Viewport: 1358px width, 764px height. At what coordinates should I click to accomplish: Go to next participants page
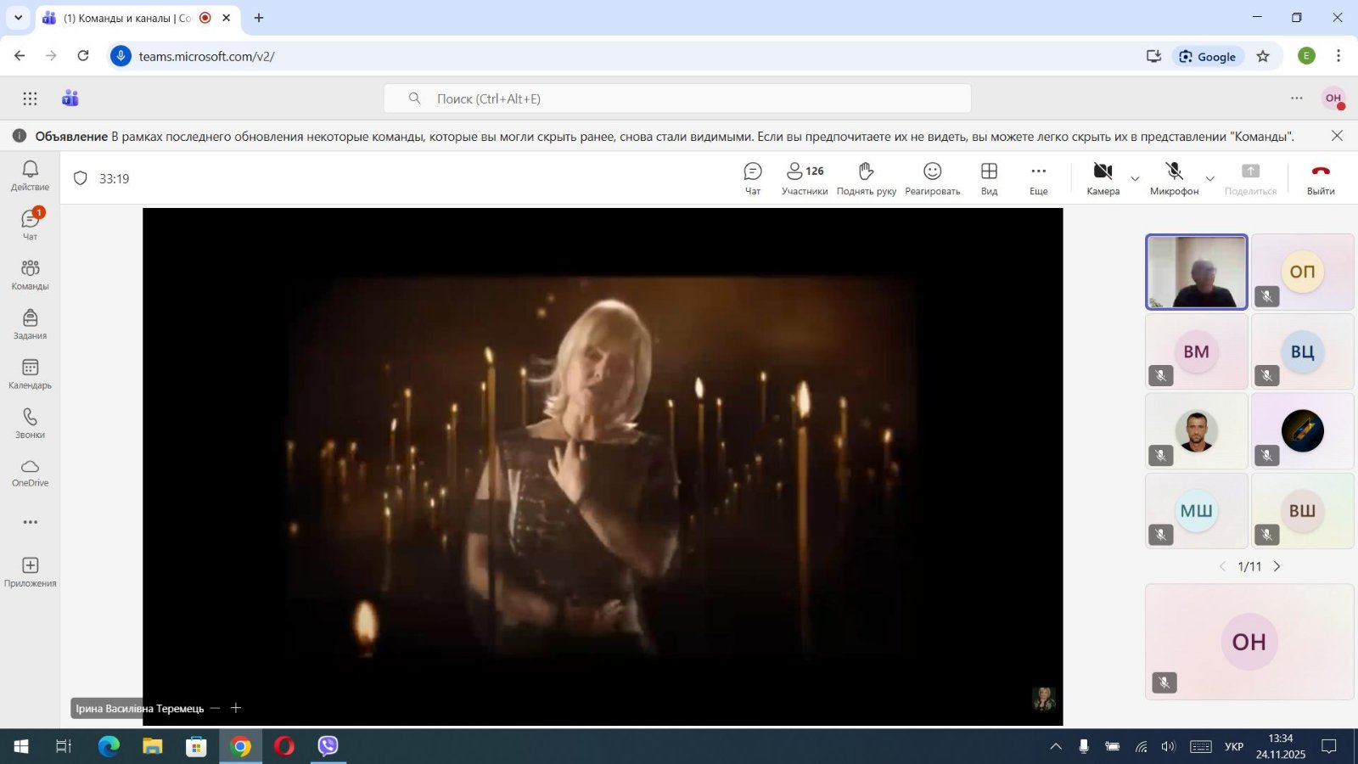pyautogui.click(x=1277, y=566)
